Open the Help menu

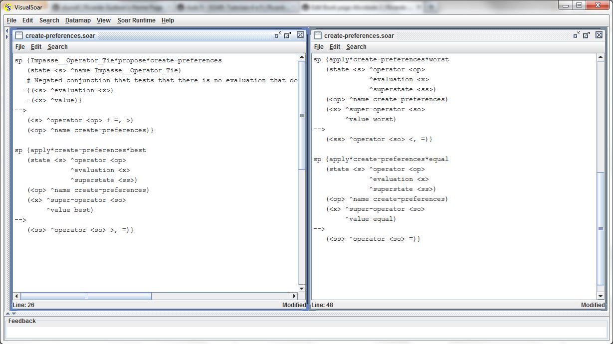click(168, 20)
